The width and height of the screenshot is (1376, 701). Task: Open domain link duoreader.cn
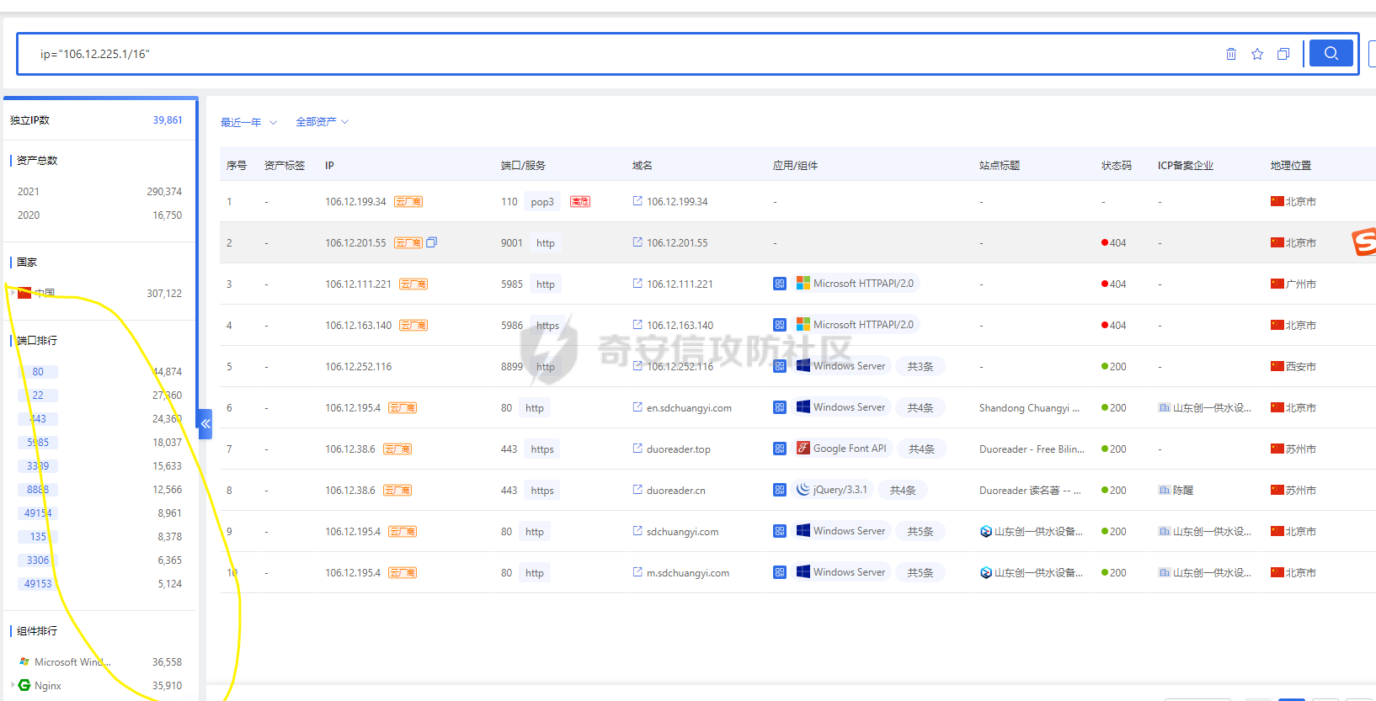pyautogui.click(x=676, y=490)
